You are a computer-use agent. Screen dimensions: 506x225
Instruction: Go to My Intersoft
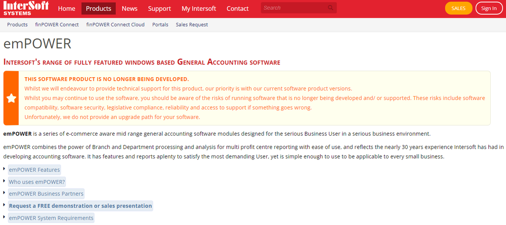point(199,9)
